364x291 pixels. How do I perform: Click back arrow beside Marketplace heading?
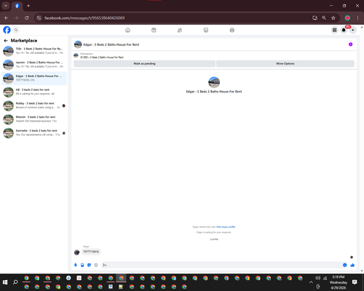[6, 41]
